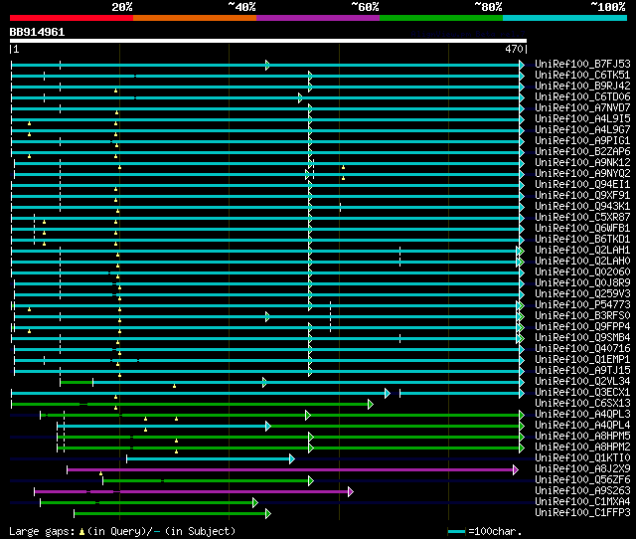Click the purple alignment bar for A8J2X9

(x=290, y=470)
